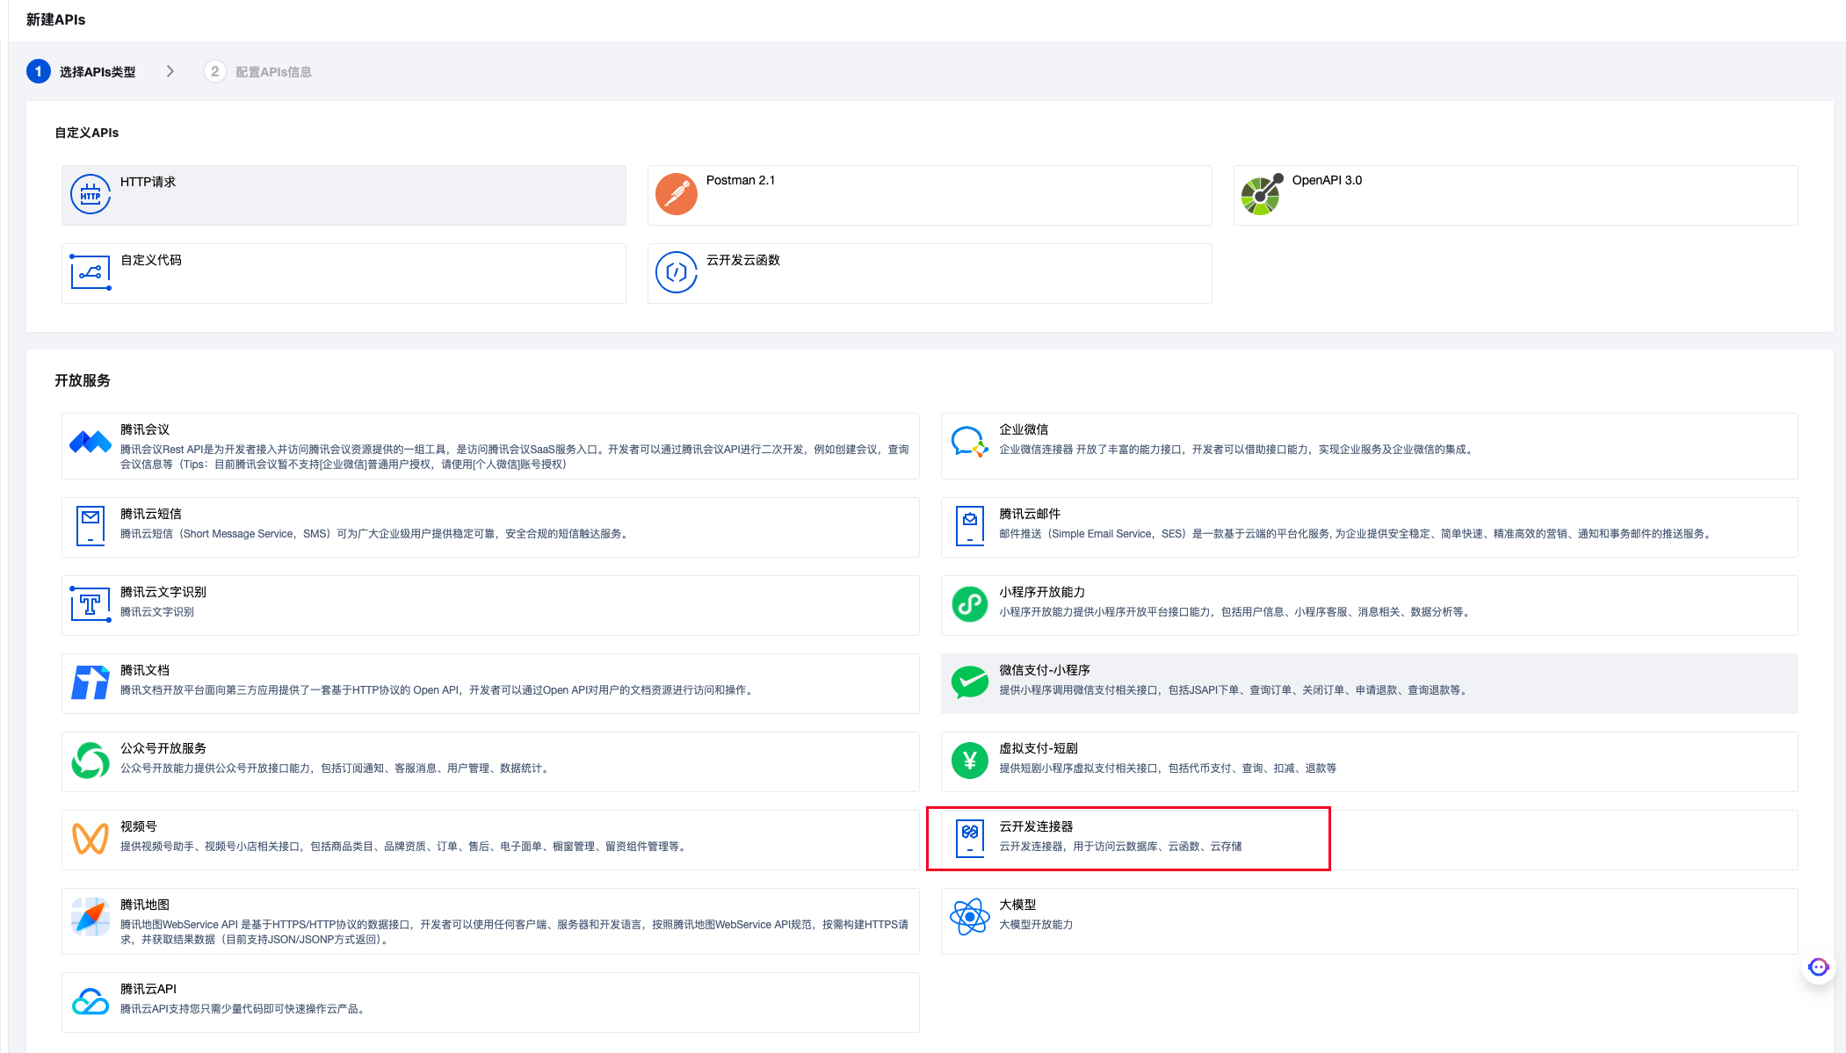
Task: Select the 企业微信 chat icon
Action: pyautogui.click(x=969, y=442)
